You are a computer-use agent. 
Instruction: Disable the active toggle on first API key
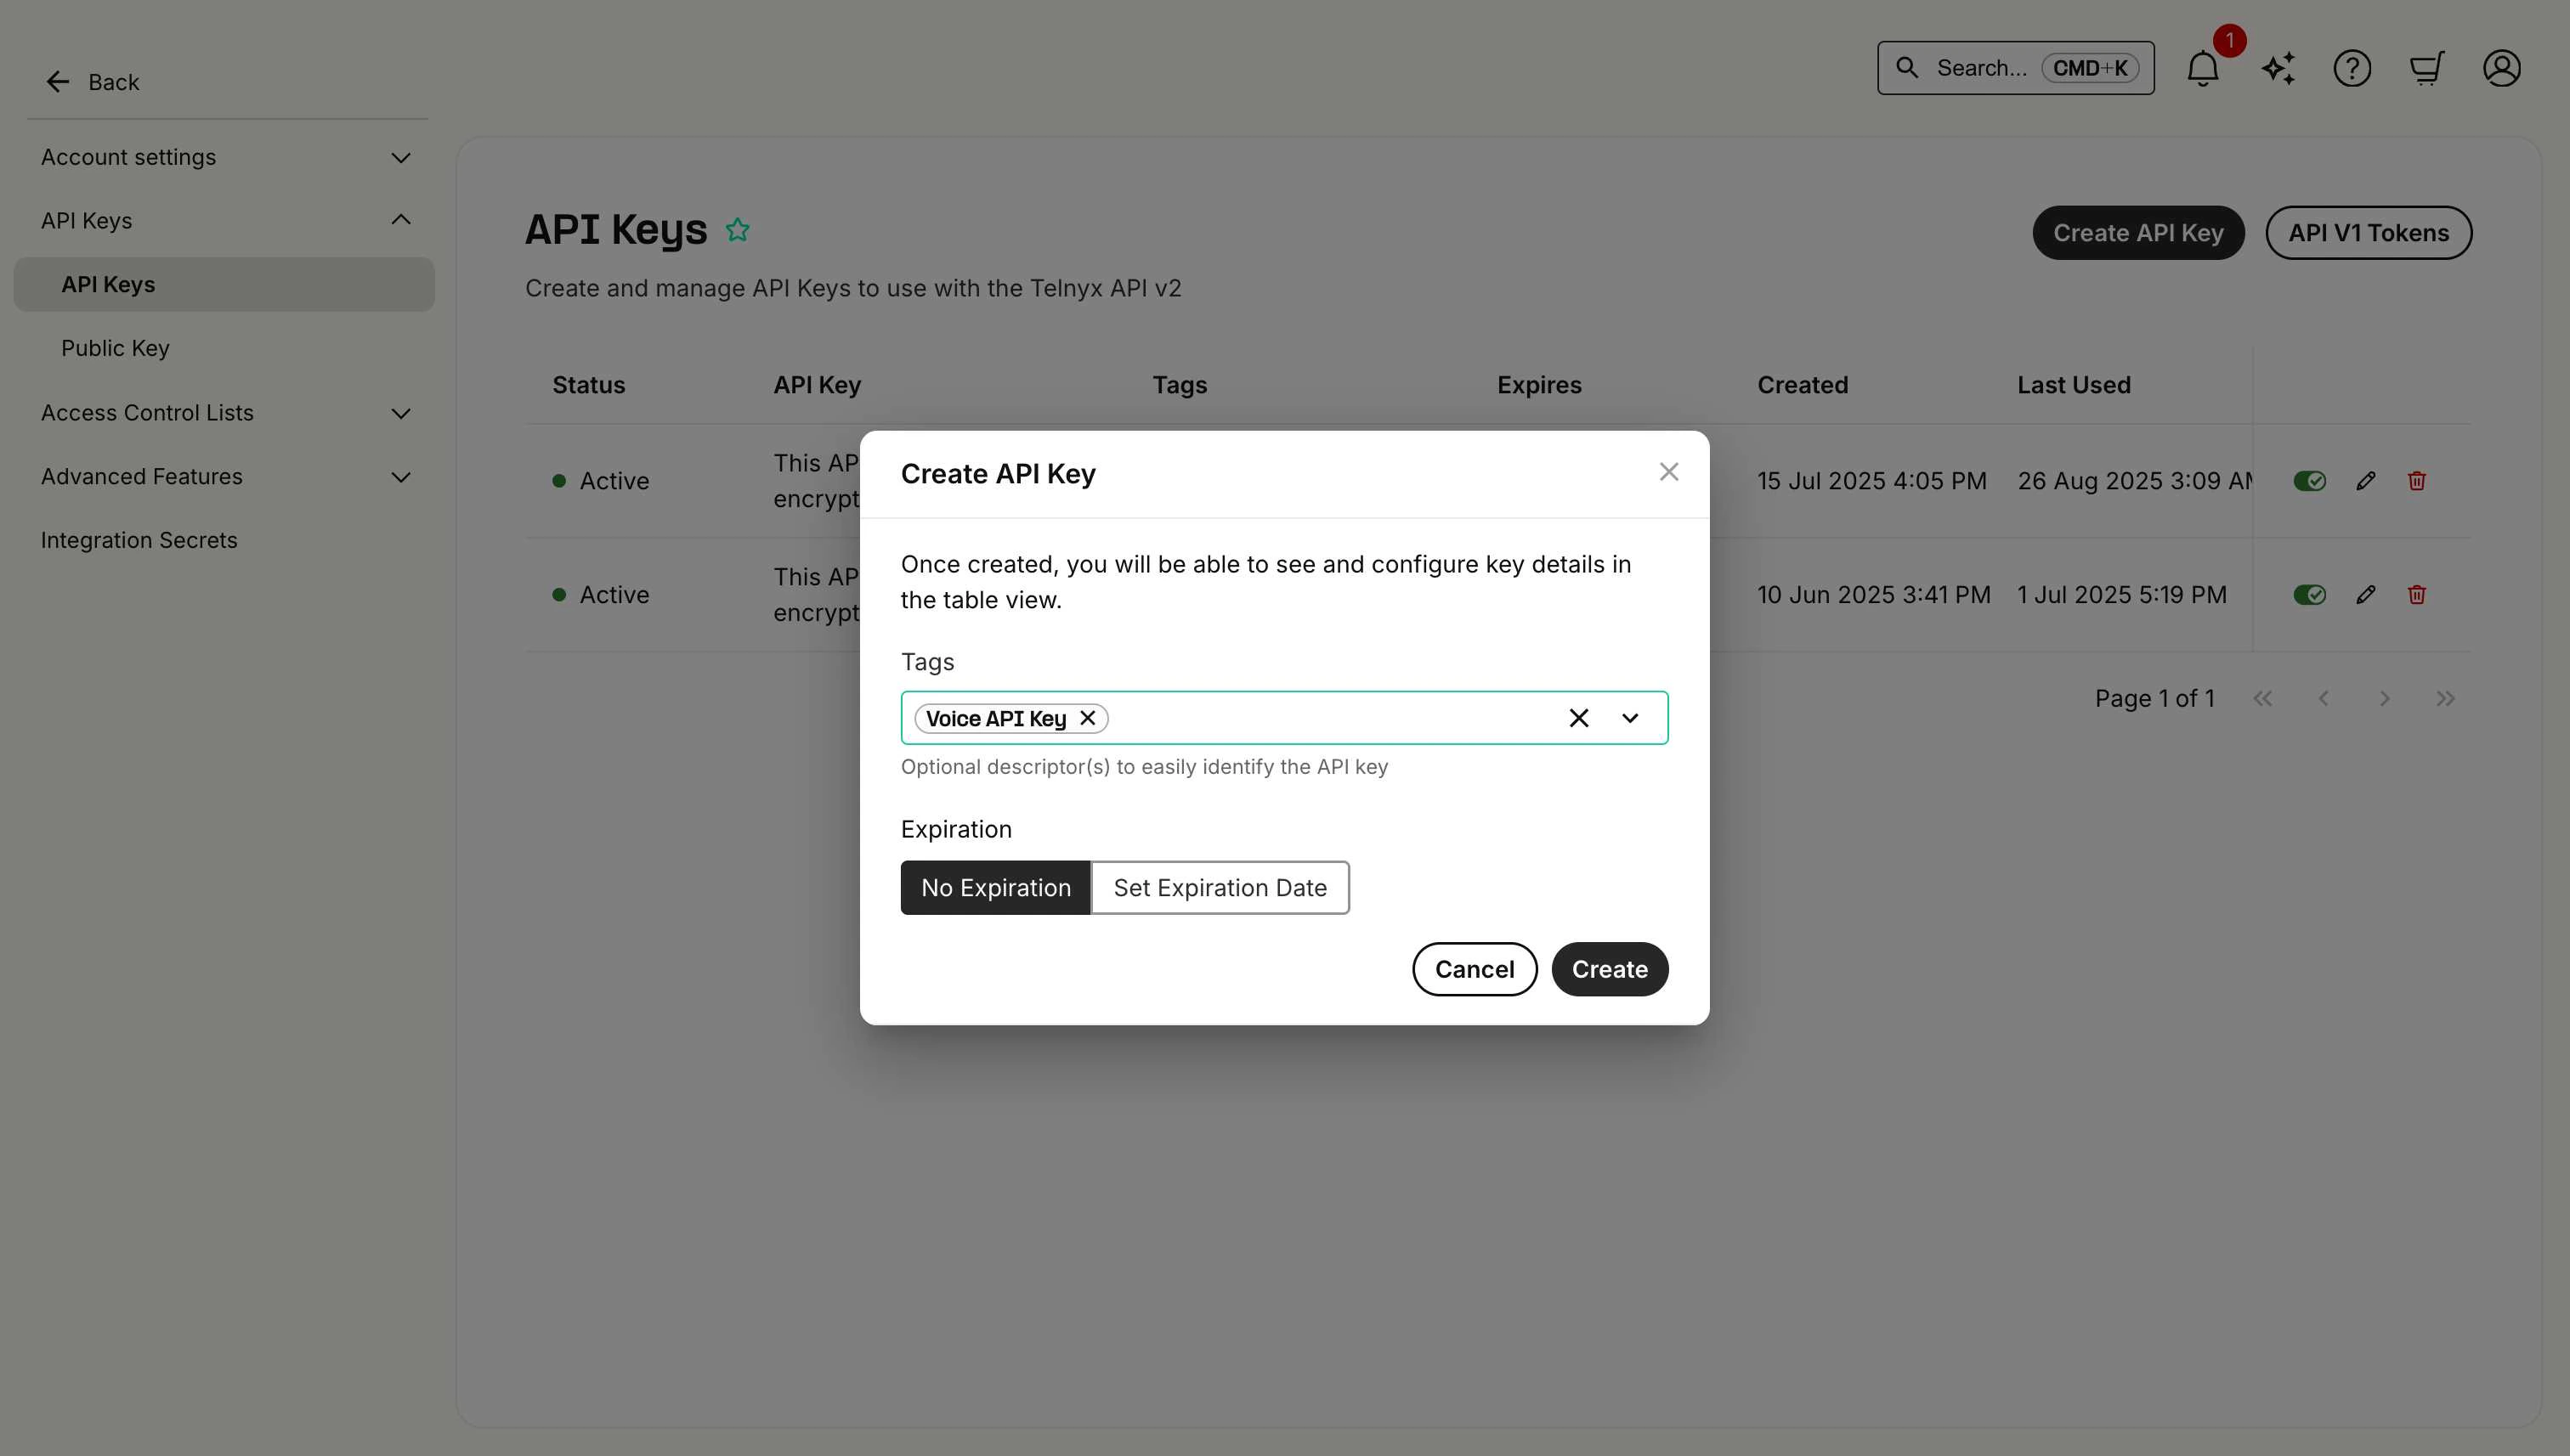coord(2310,481)
